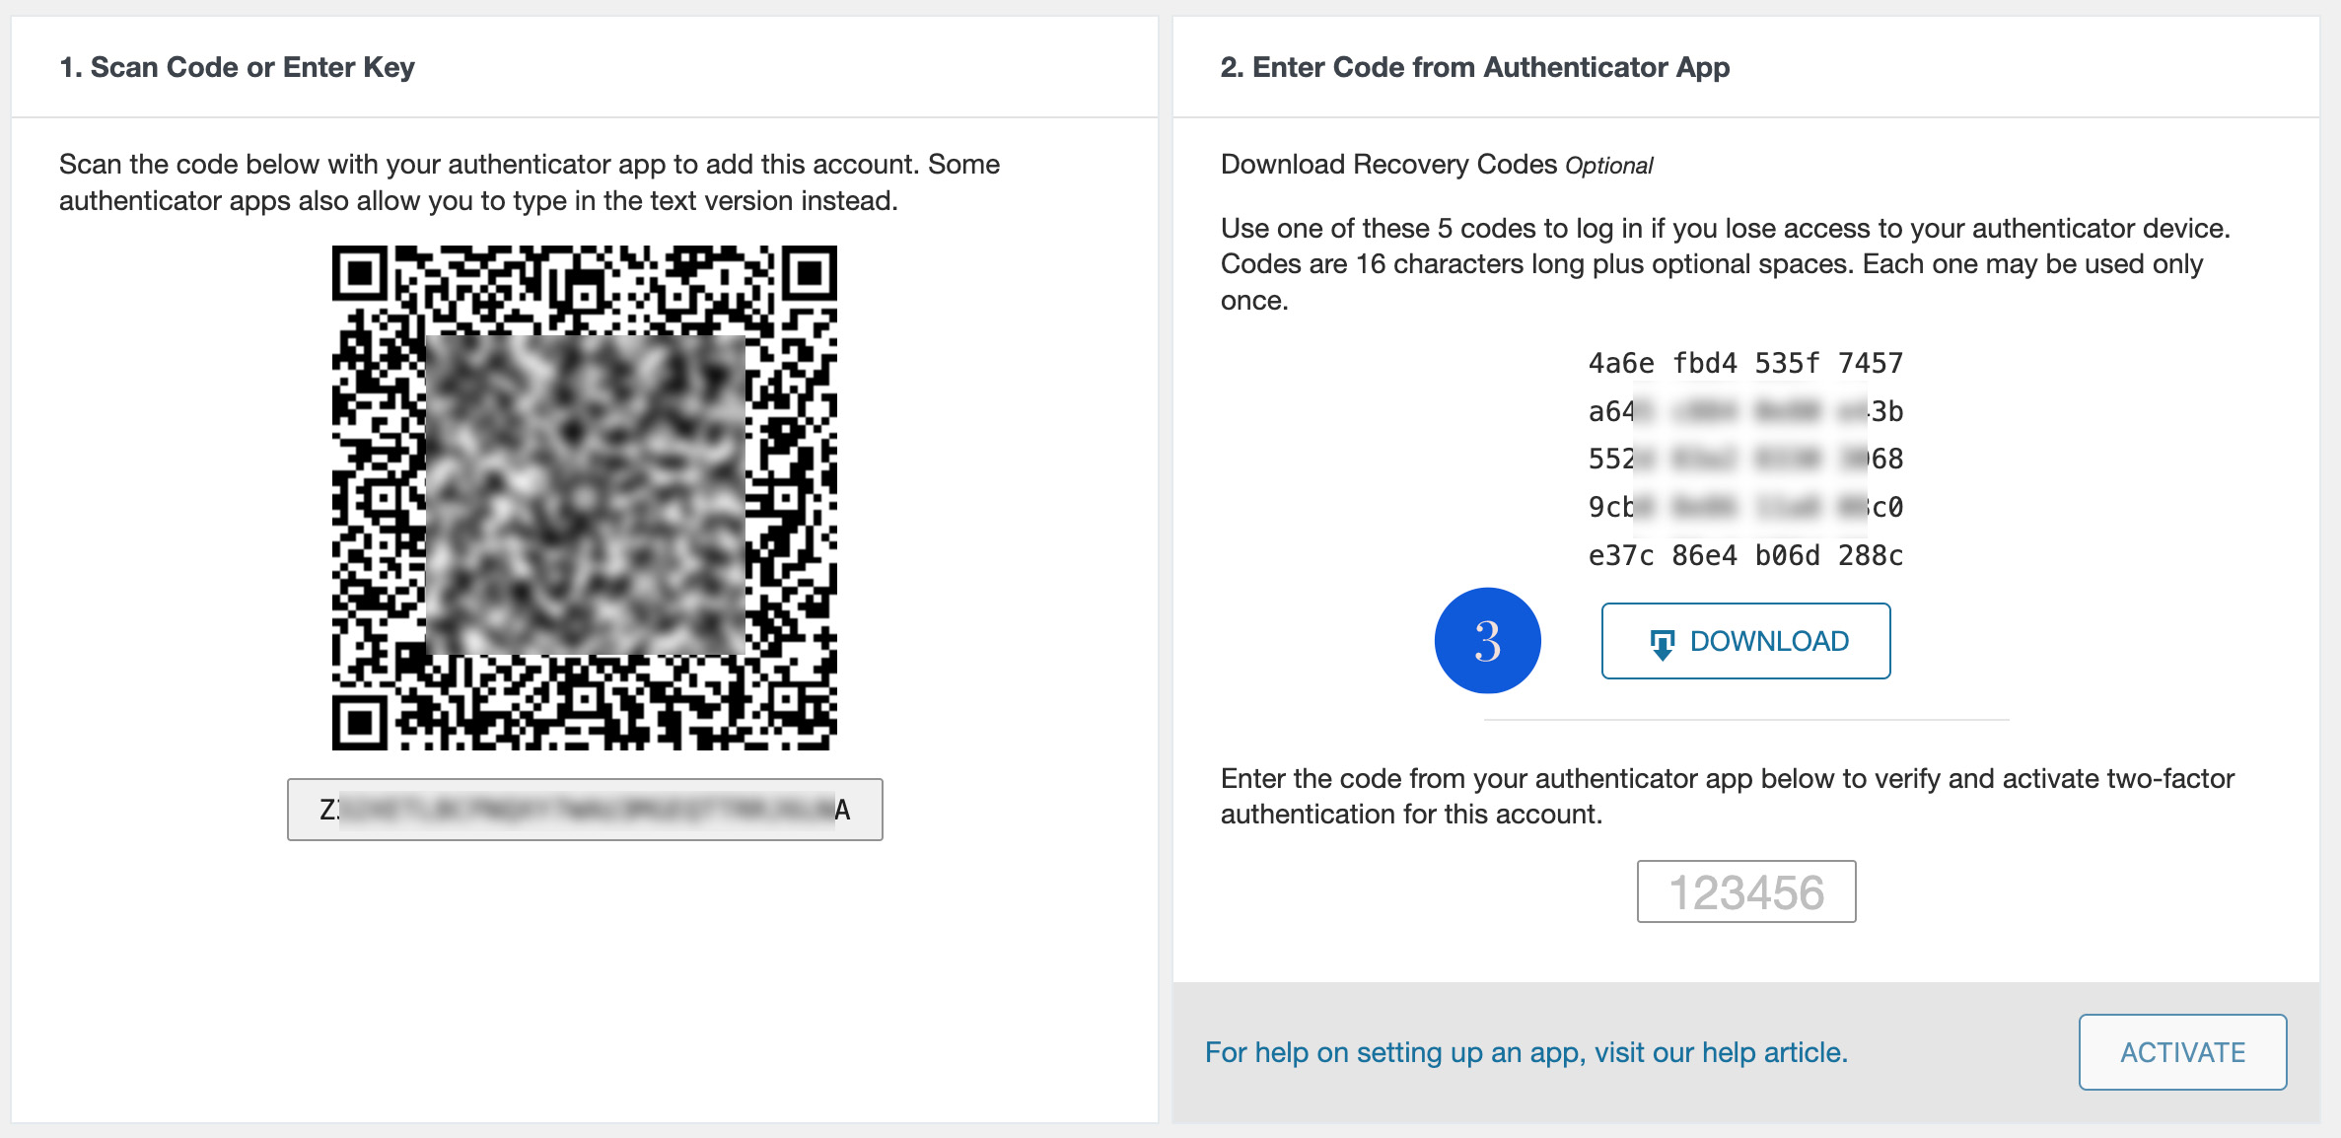Click recovery code e37c 86e4 b06d 288c
This screenshot has height=1138, width=2341.
[1745, 555]
